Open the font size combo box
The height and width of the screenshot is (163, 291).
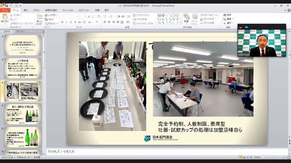click(x=83, y=17)
